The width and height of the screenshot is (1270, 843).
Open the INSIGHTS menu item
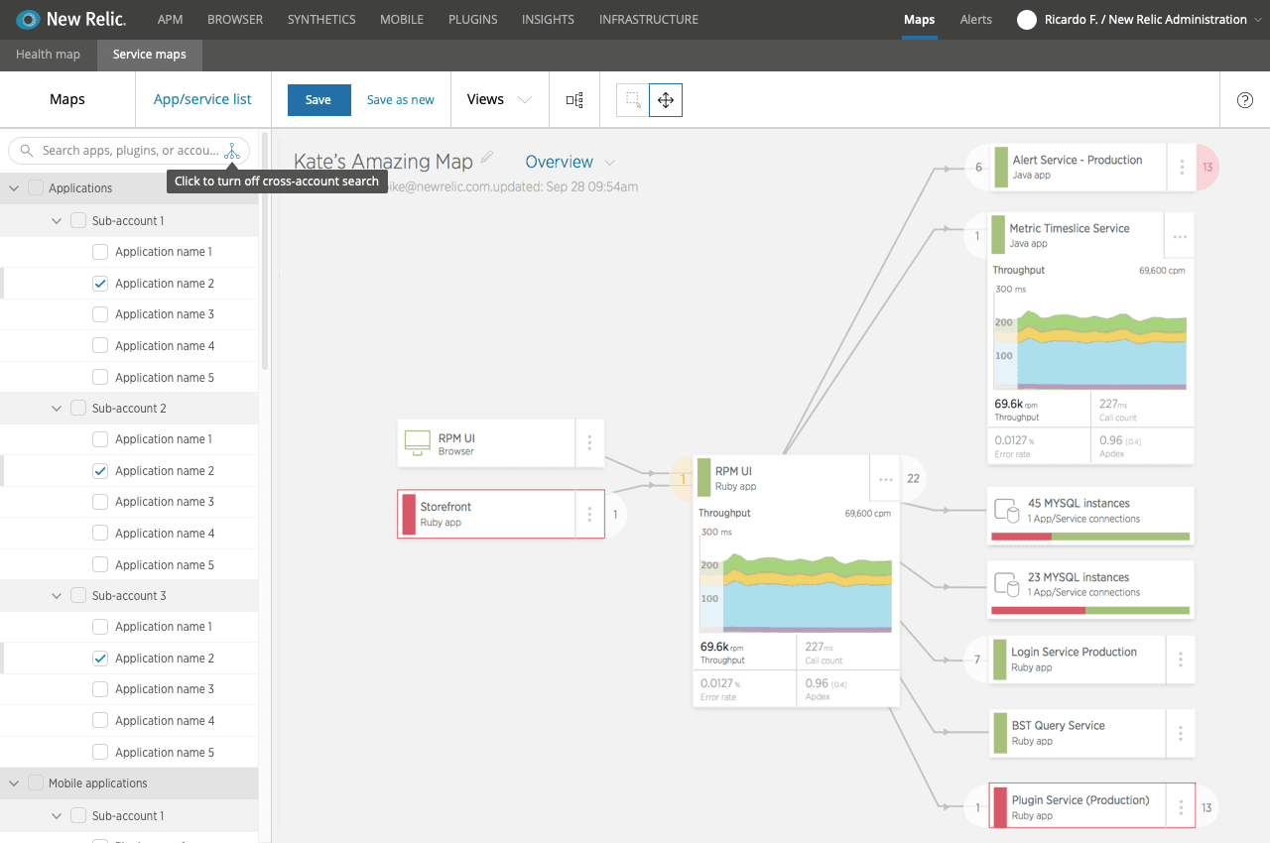547,19
